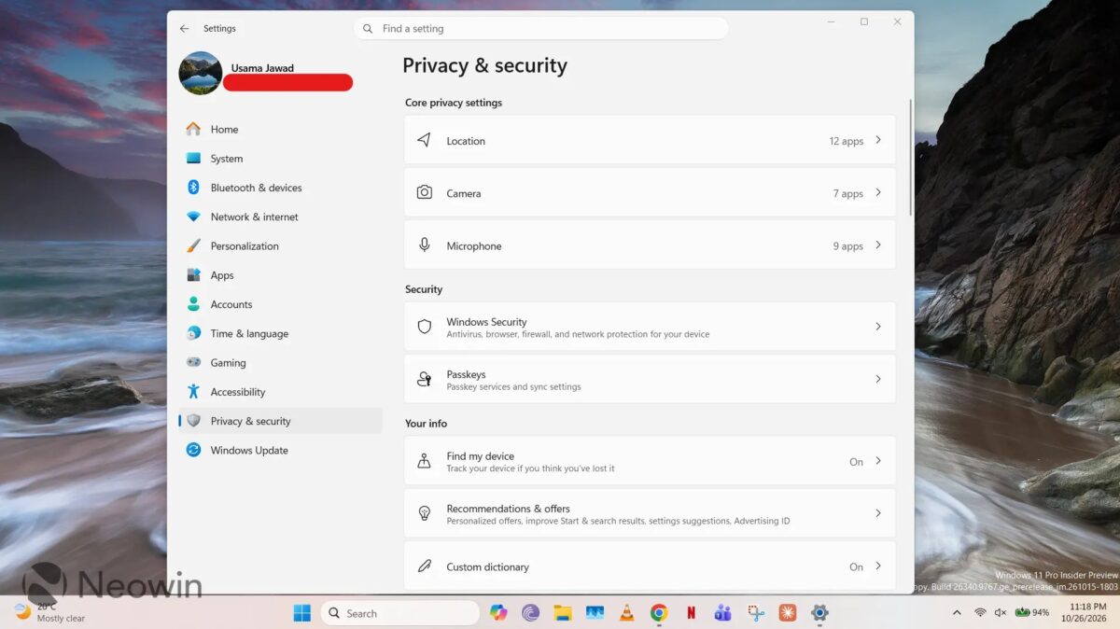Click the muted volume icon in system tray
1120x629 pixels.
pos(1001,613)
